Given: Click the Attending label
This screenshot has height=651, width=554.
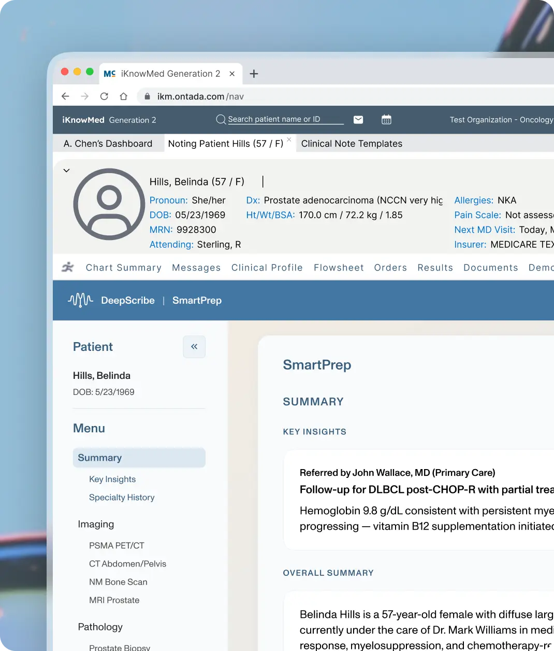Looking at the screenshot, I should (171, 245).
